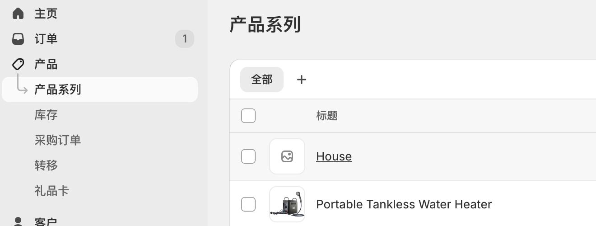Click the House collection placeholder image icon

pos(287,156)
